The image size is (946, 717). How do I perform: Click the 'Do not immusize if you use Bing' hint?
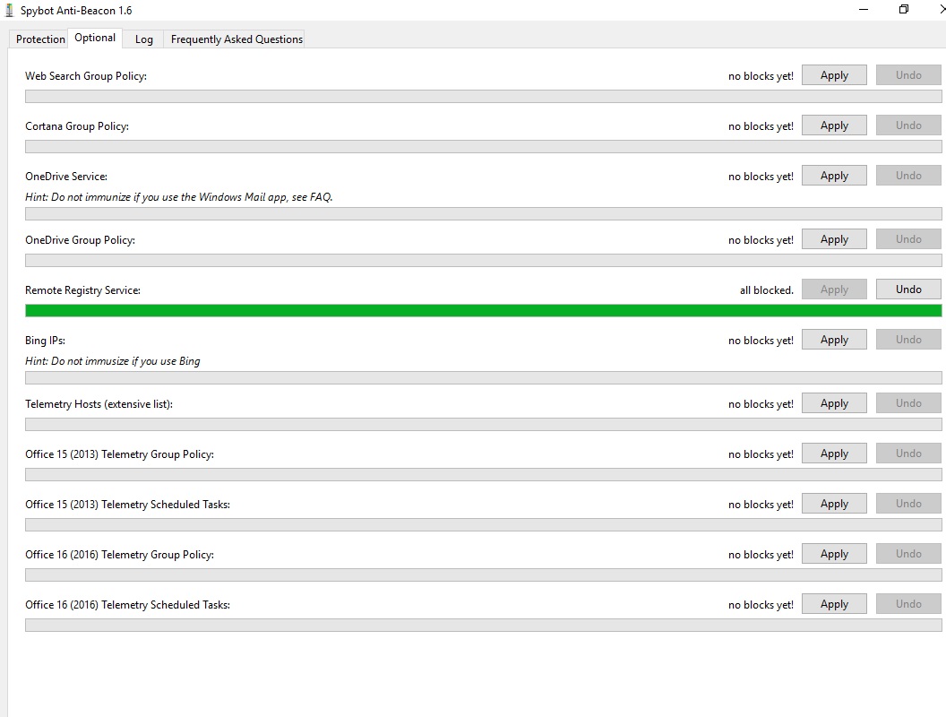tap(112, 361)
